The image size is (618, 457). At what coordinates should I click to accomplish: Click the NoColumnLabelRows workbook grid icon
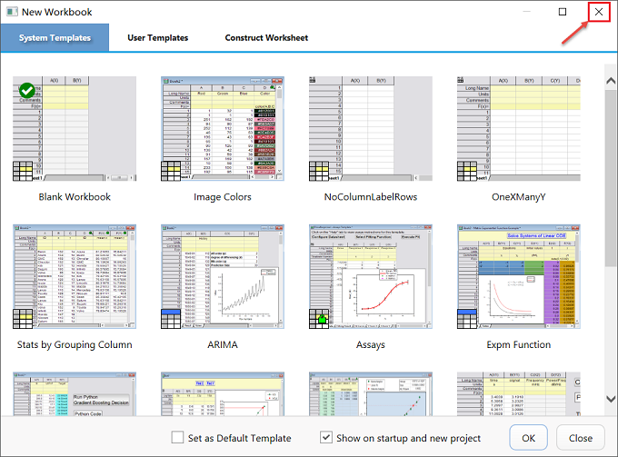click(x=319, y=171)
